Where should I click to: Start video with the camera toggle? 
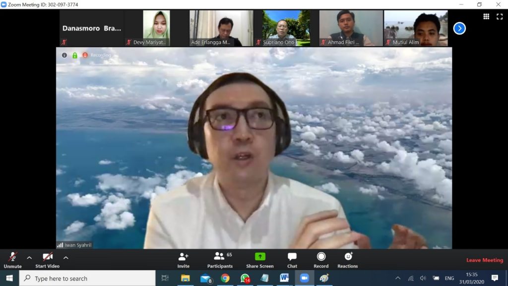(x=48, y=260)
